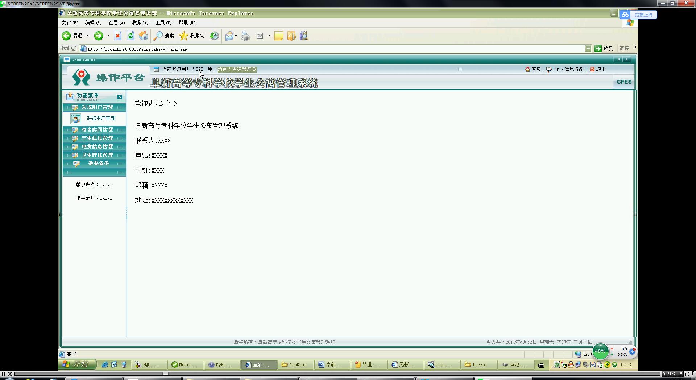696x380 pixels.
Task: Click the 转到 Go button
Action: [x=604, y=49]
